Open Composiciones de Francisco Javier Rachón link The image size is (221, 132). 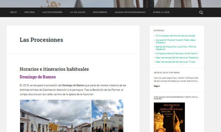(x=177, y=53)
